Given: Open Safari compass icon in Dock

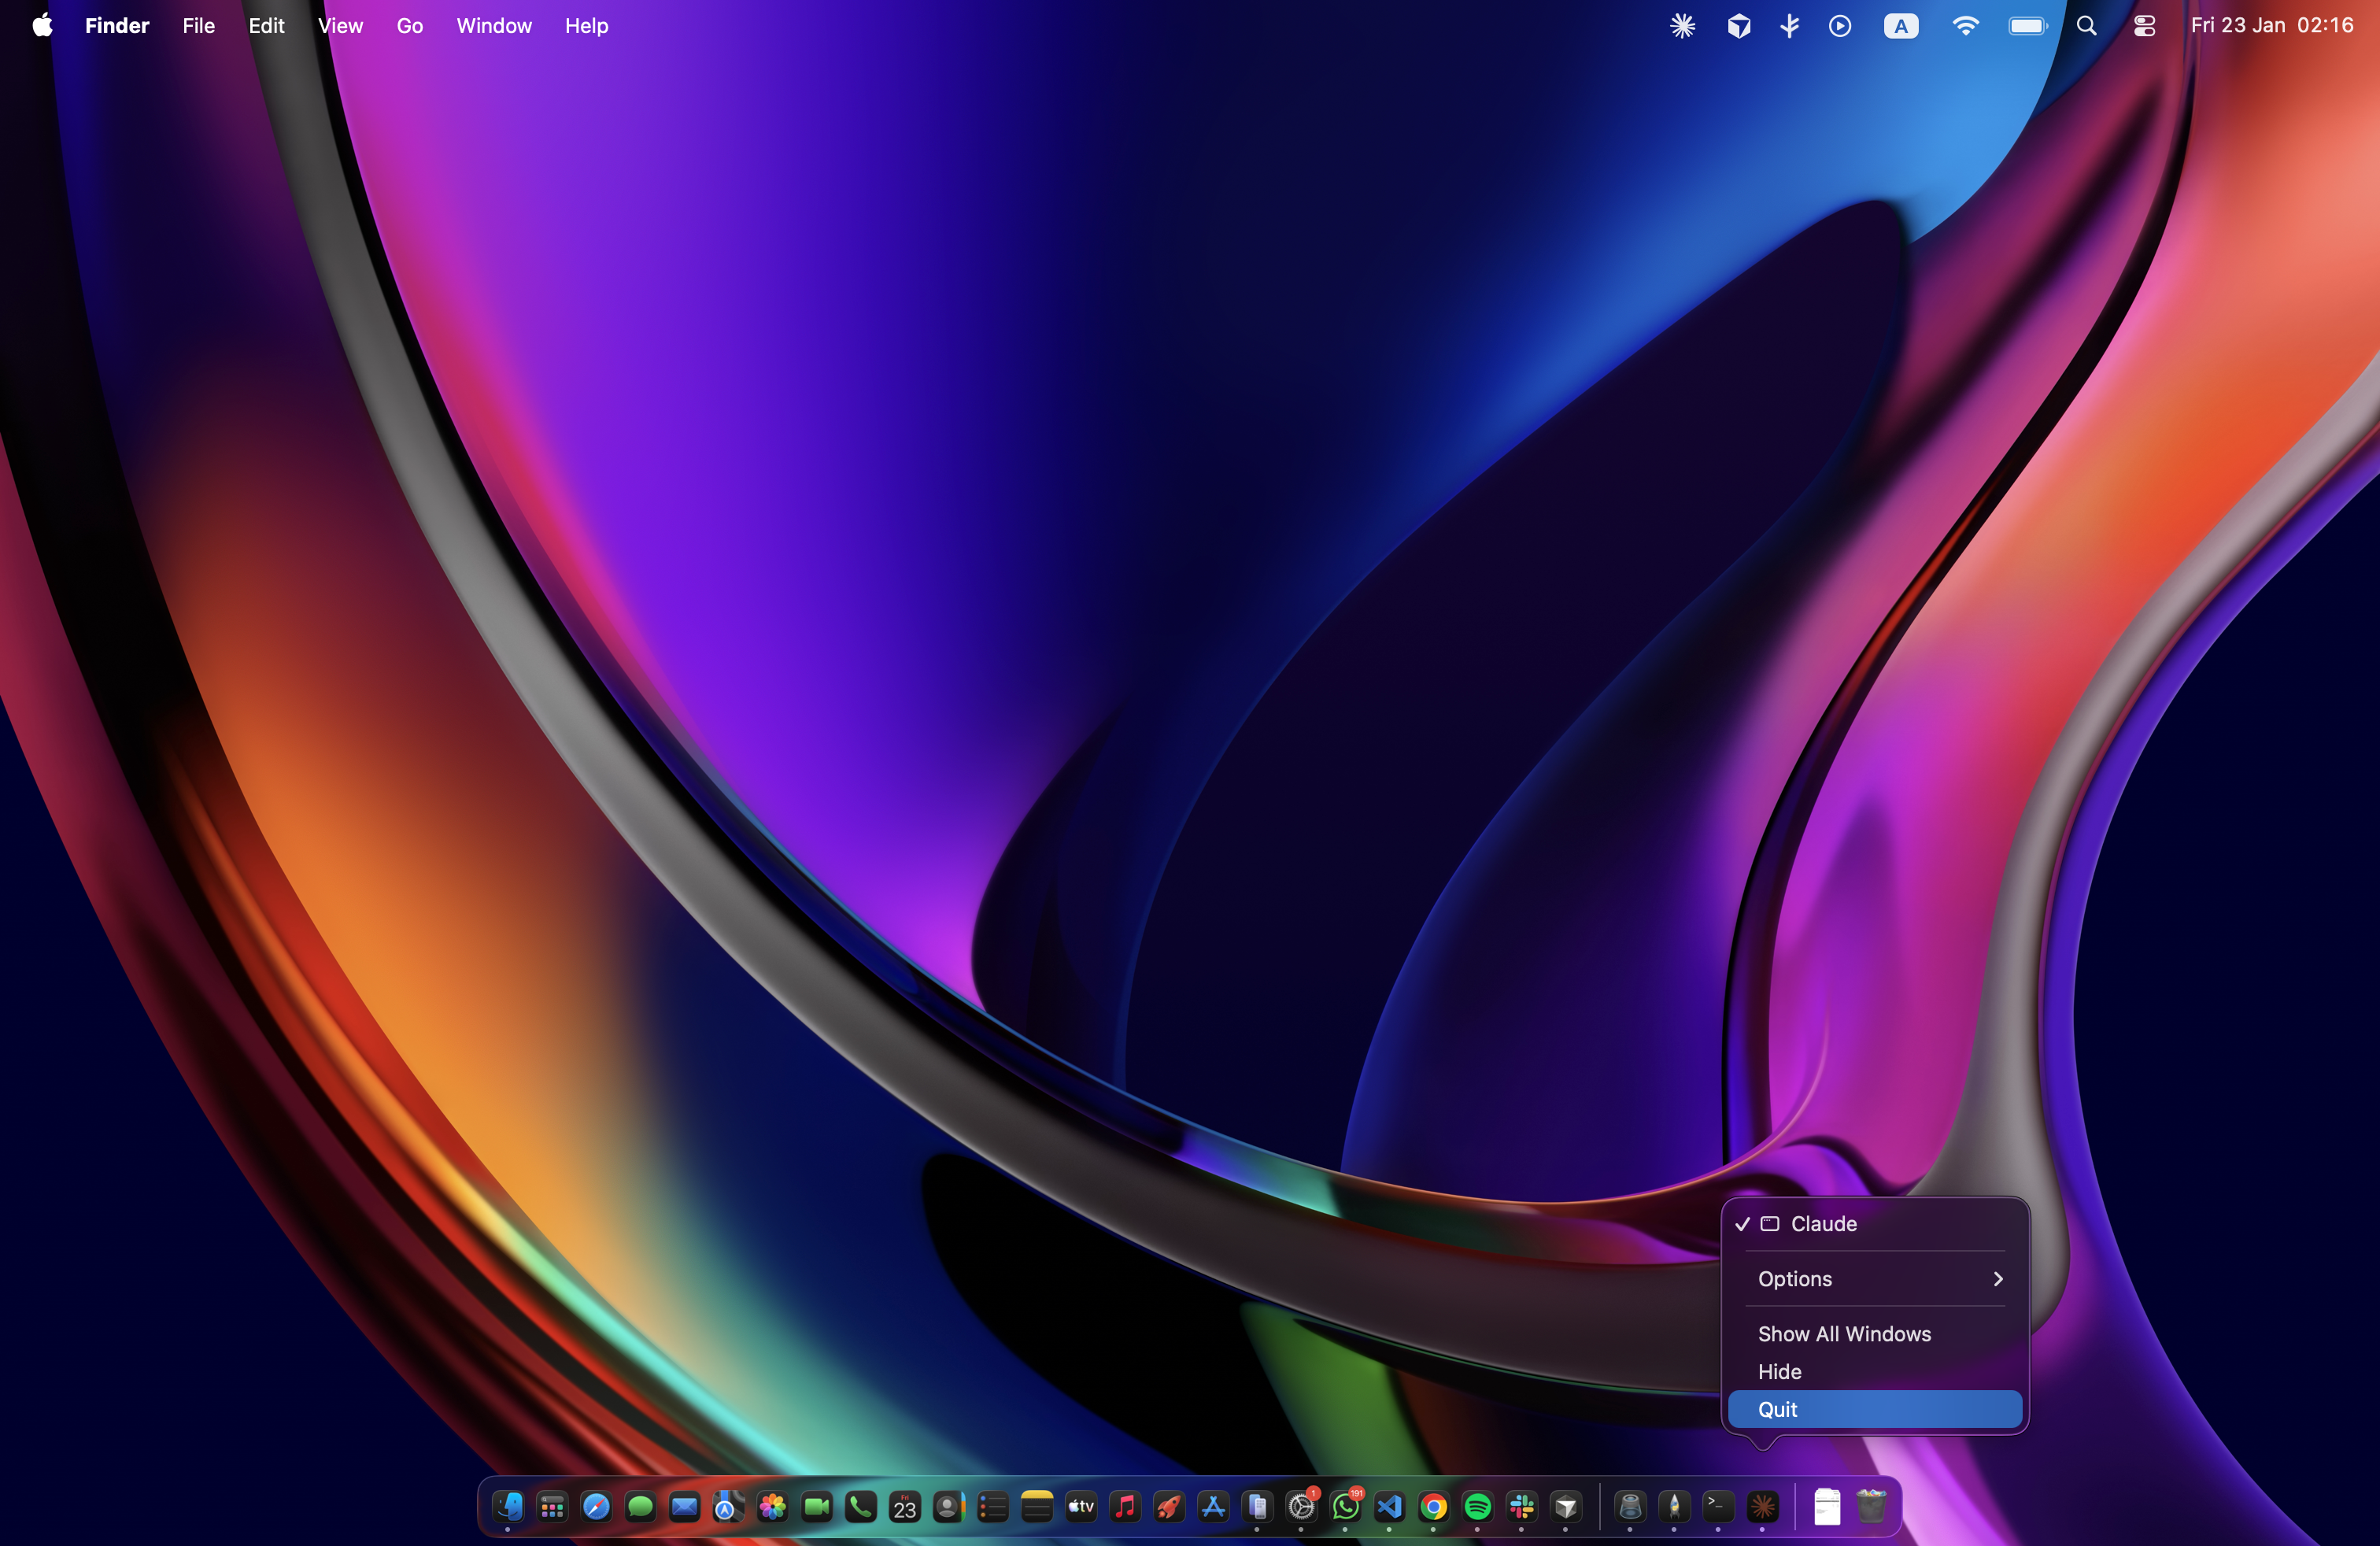Looking at the screenshot, I should click(x=596, y=1506).
